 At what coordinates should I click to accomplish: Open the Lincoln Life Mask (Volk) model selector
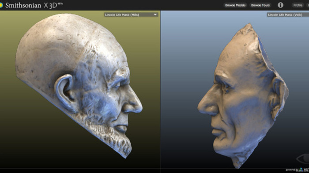click(x=288, y=15)
